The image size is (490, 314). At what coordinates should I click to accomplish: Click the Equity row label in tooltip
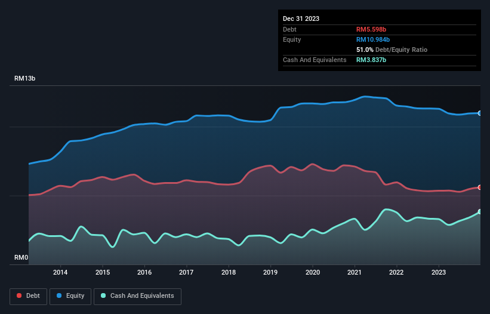pos(292,39)
